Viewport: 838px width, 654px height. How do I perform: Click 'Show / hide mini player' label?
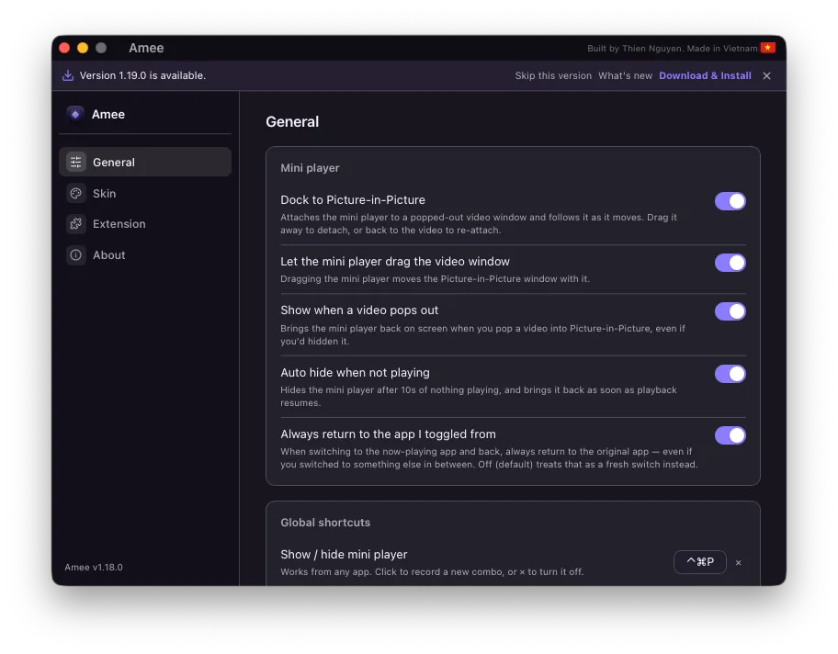344,555
